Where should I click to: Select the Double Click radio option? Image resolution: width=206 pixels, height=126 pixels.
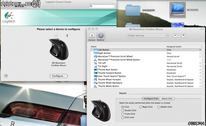point(123,110)
